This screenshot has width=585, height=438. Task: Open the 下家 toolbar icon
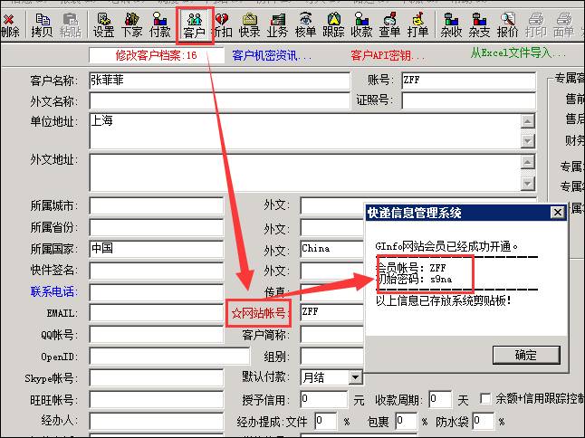pos(131,24)
